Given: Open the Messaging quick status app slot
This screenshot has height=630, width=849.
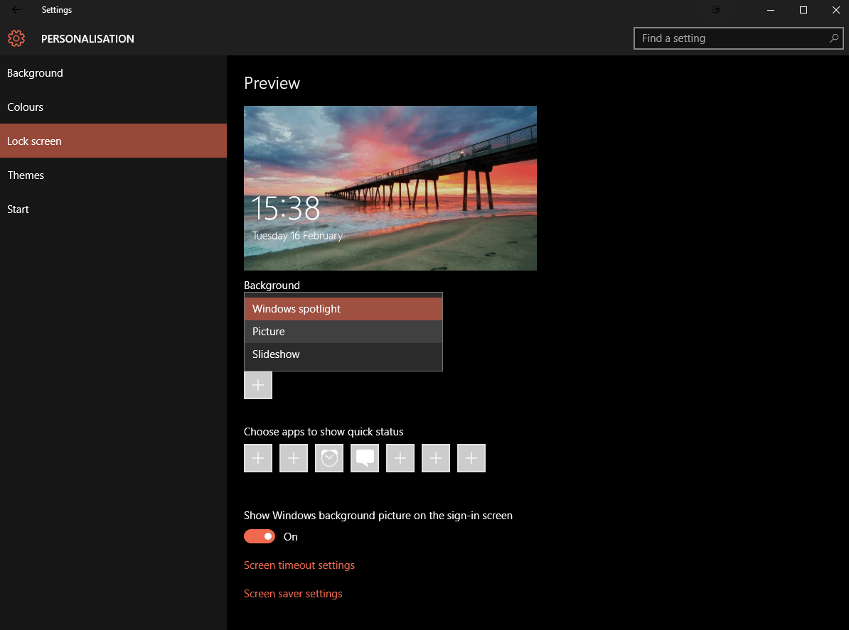Looking at the screenshot, I should (364, 458).
